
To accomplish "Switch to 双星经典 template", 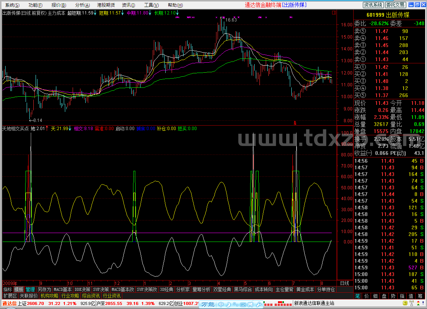I will (222, 289).
